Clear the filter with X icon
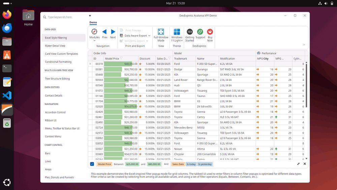This screenshot has width=337, height=190. tap(305, 164)
